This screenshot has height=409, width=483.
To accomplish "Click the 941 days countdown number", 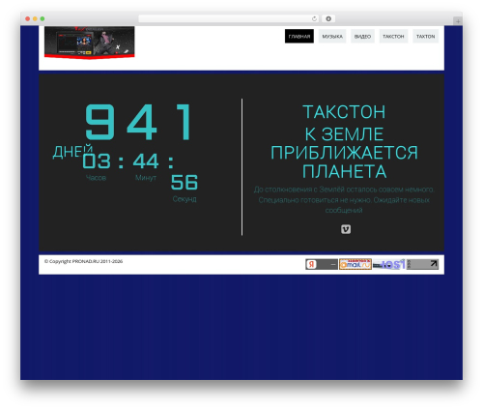I will tap(139, 122).
